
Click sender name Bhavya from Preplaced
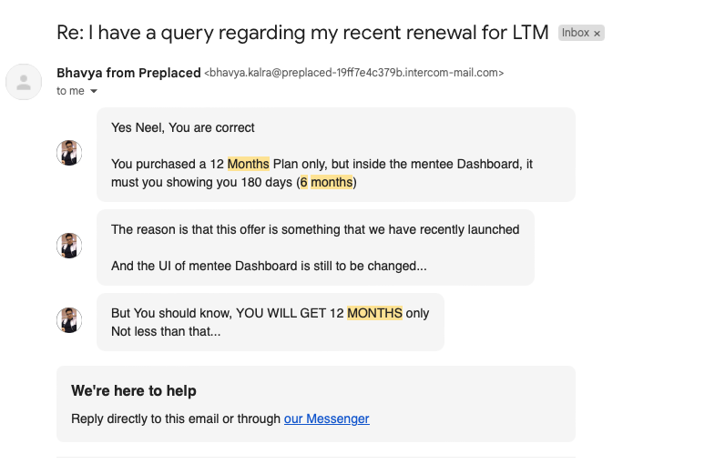128,73
